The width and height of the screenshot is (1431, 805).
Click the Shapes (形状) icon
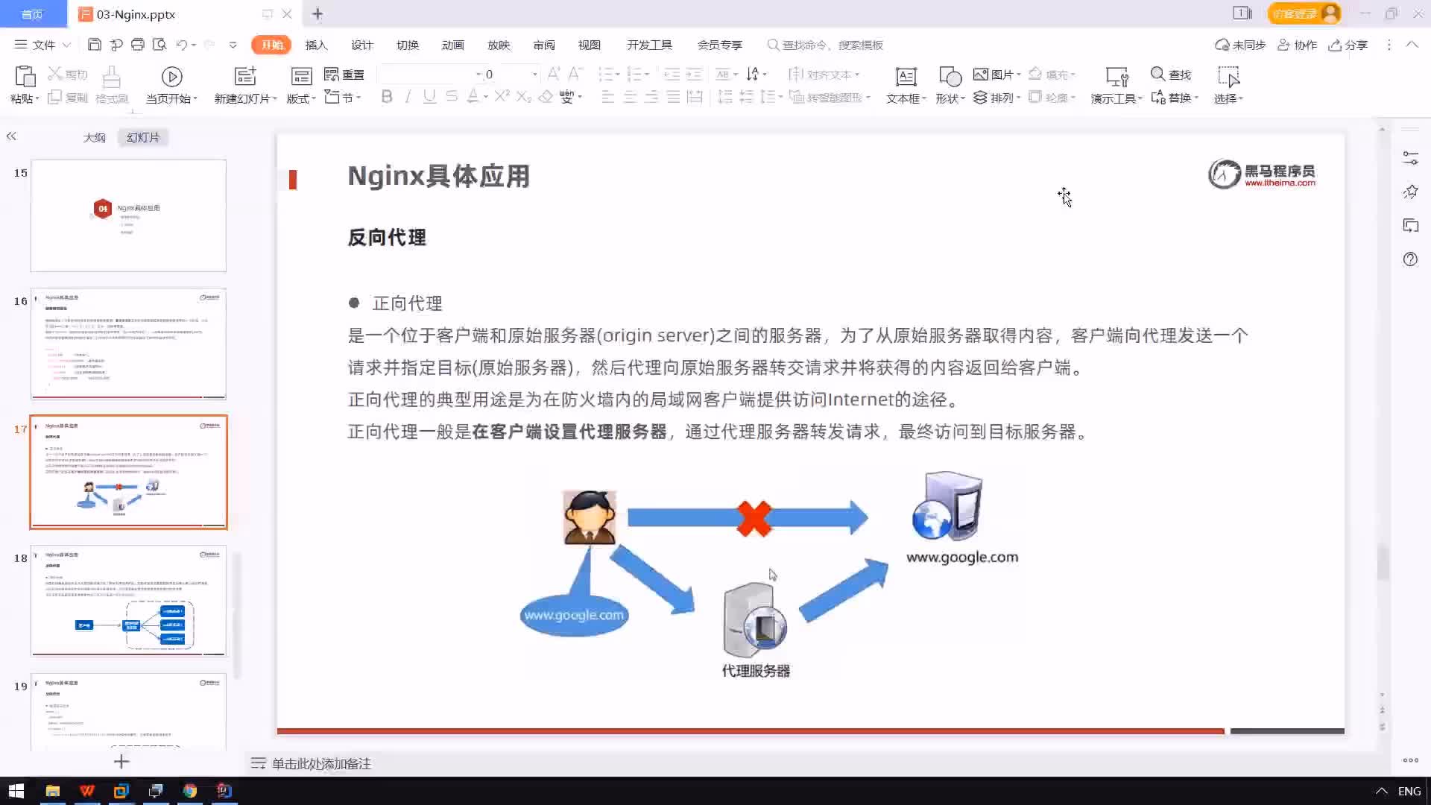pyautogui.click(x=950, y=76)
